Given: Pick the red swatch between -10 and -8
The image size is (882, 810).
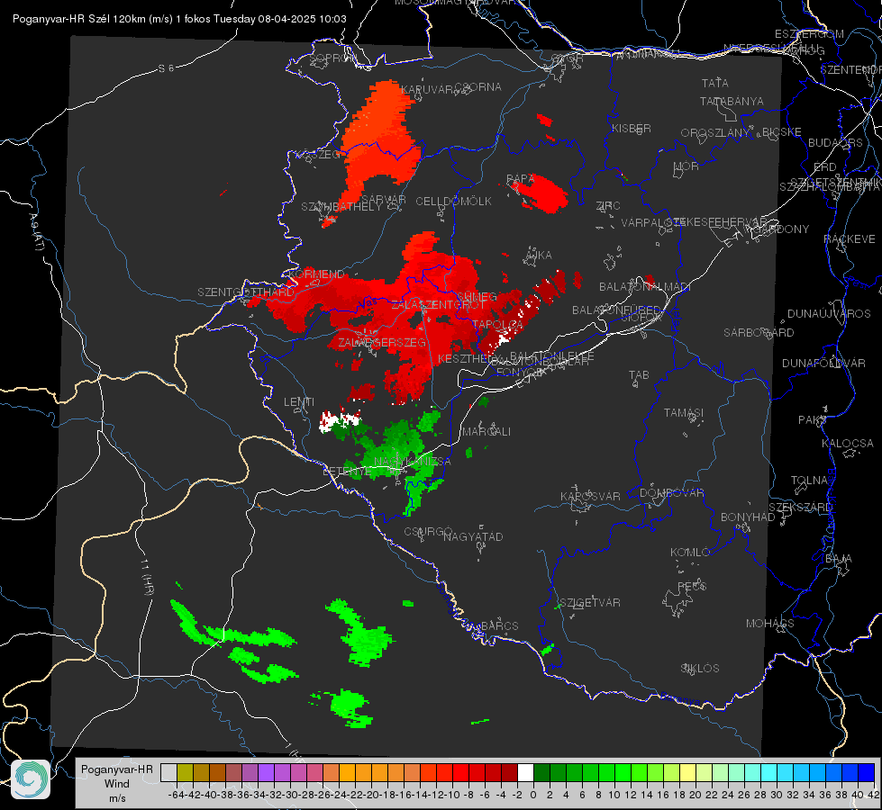Looking at the screenshot, I should tap(460, 772).
